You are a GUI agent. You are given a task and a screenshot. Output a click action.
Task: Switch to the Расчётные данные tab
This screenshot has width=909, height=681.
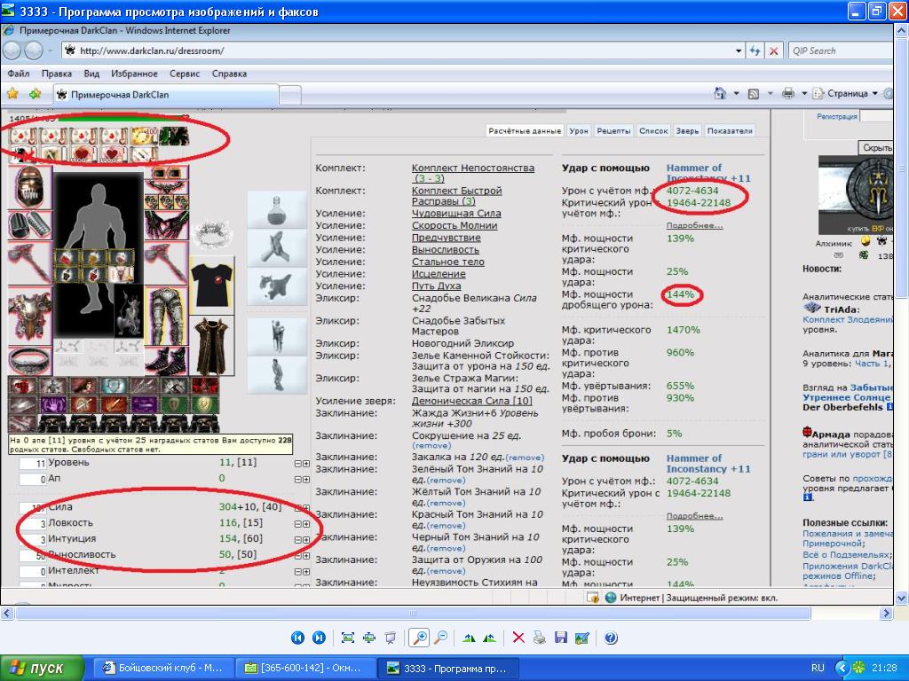525,131
